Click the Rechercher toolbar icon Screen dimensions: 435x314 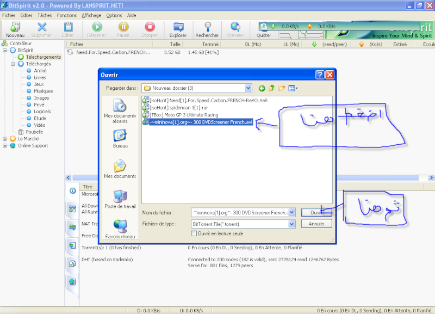click(x=207, y=30)
